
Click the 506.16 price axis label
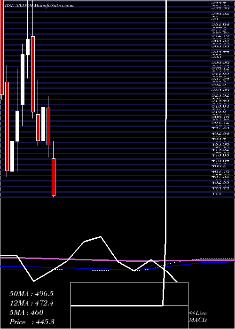(x=221, y=117)
